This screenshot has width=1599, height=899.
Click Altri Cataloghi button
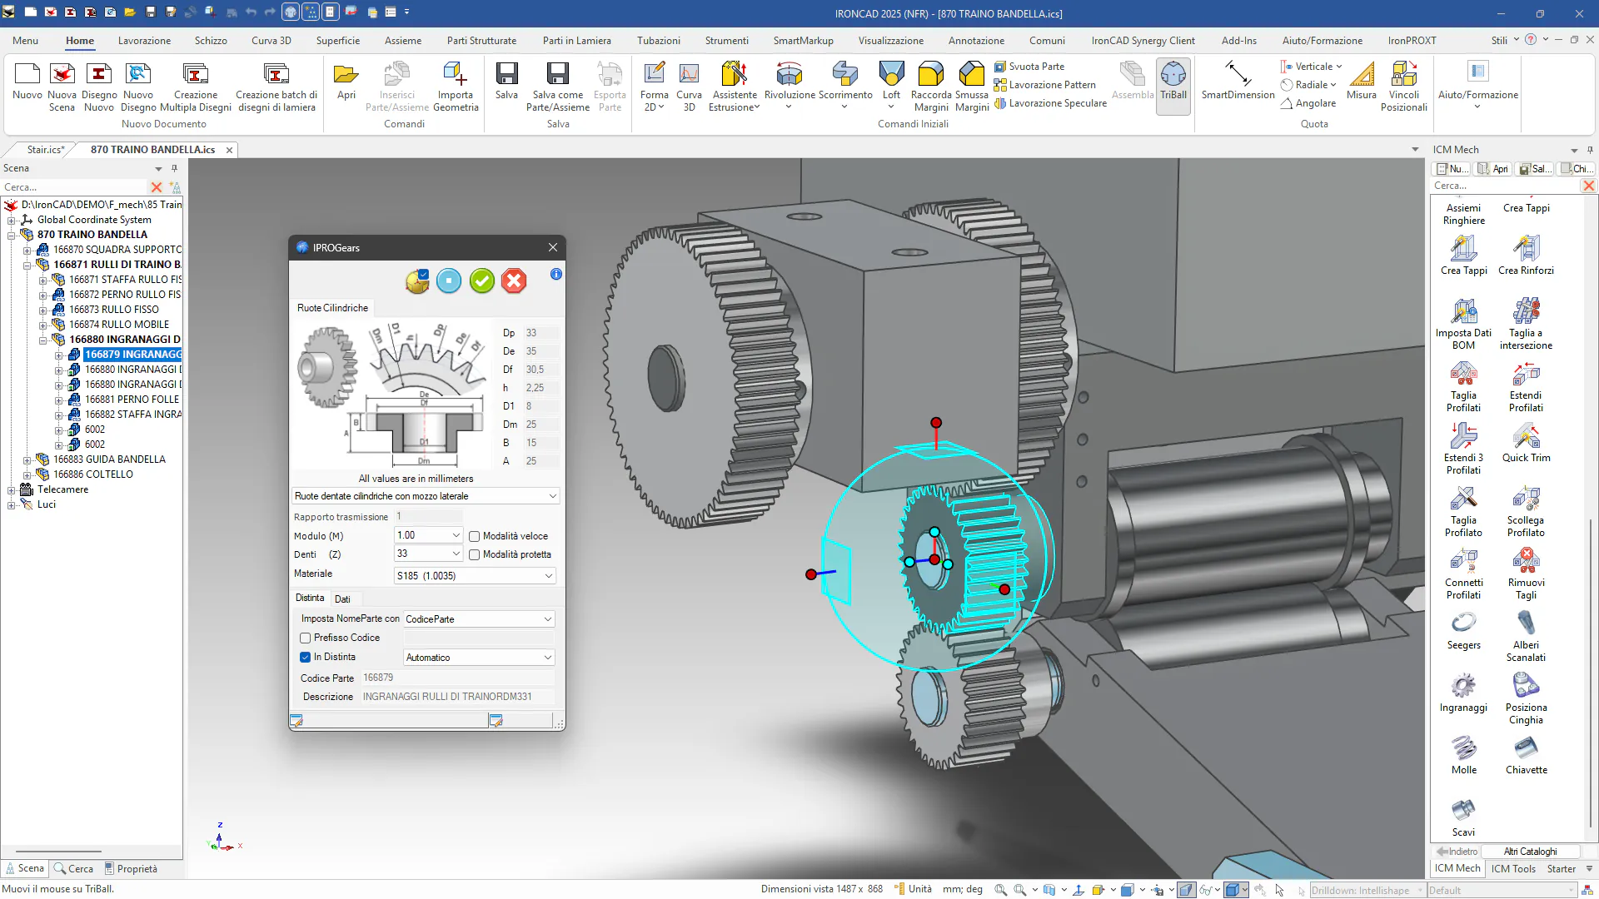pyautogui.click(x=1530, y=852)
